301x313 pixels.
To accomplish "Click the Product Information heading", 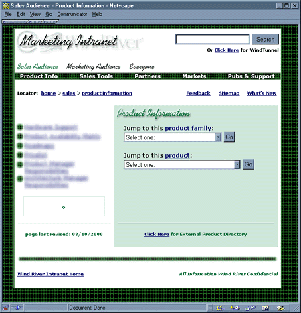I will (154, 113).
